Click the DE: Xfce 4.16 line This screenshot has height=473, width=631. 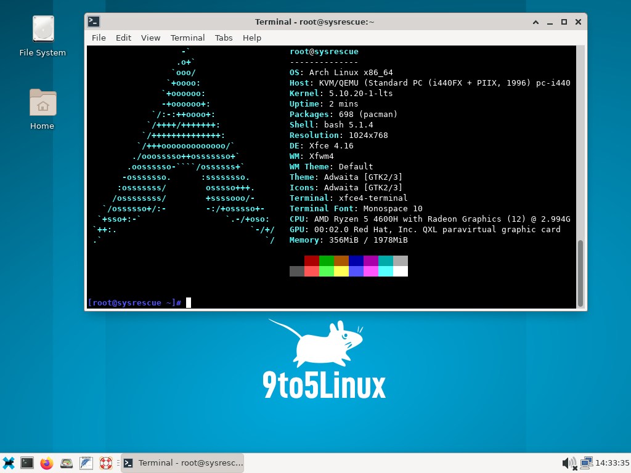tap(321, 145)
